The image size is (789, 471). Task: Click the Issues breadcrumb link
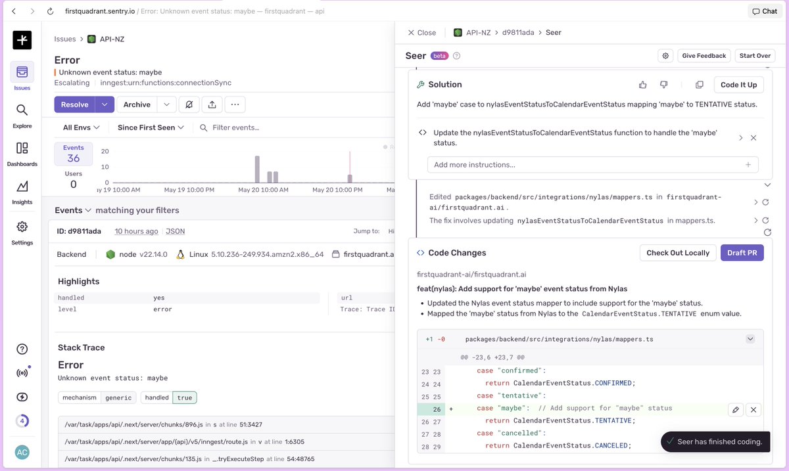coord(65,39)
